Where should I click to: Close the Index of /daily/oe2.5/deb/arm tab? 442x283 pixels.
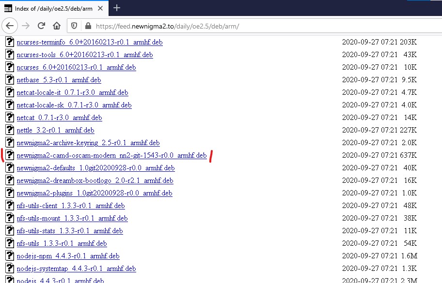[100, 8]
